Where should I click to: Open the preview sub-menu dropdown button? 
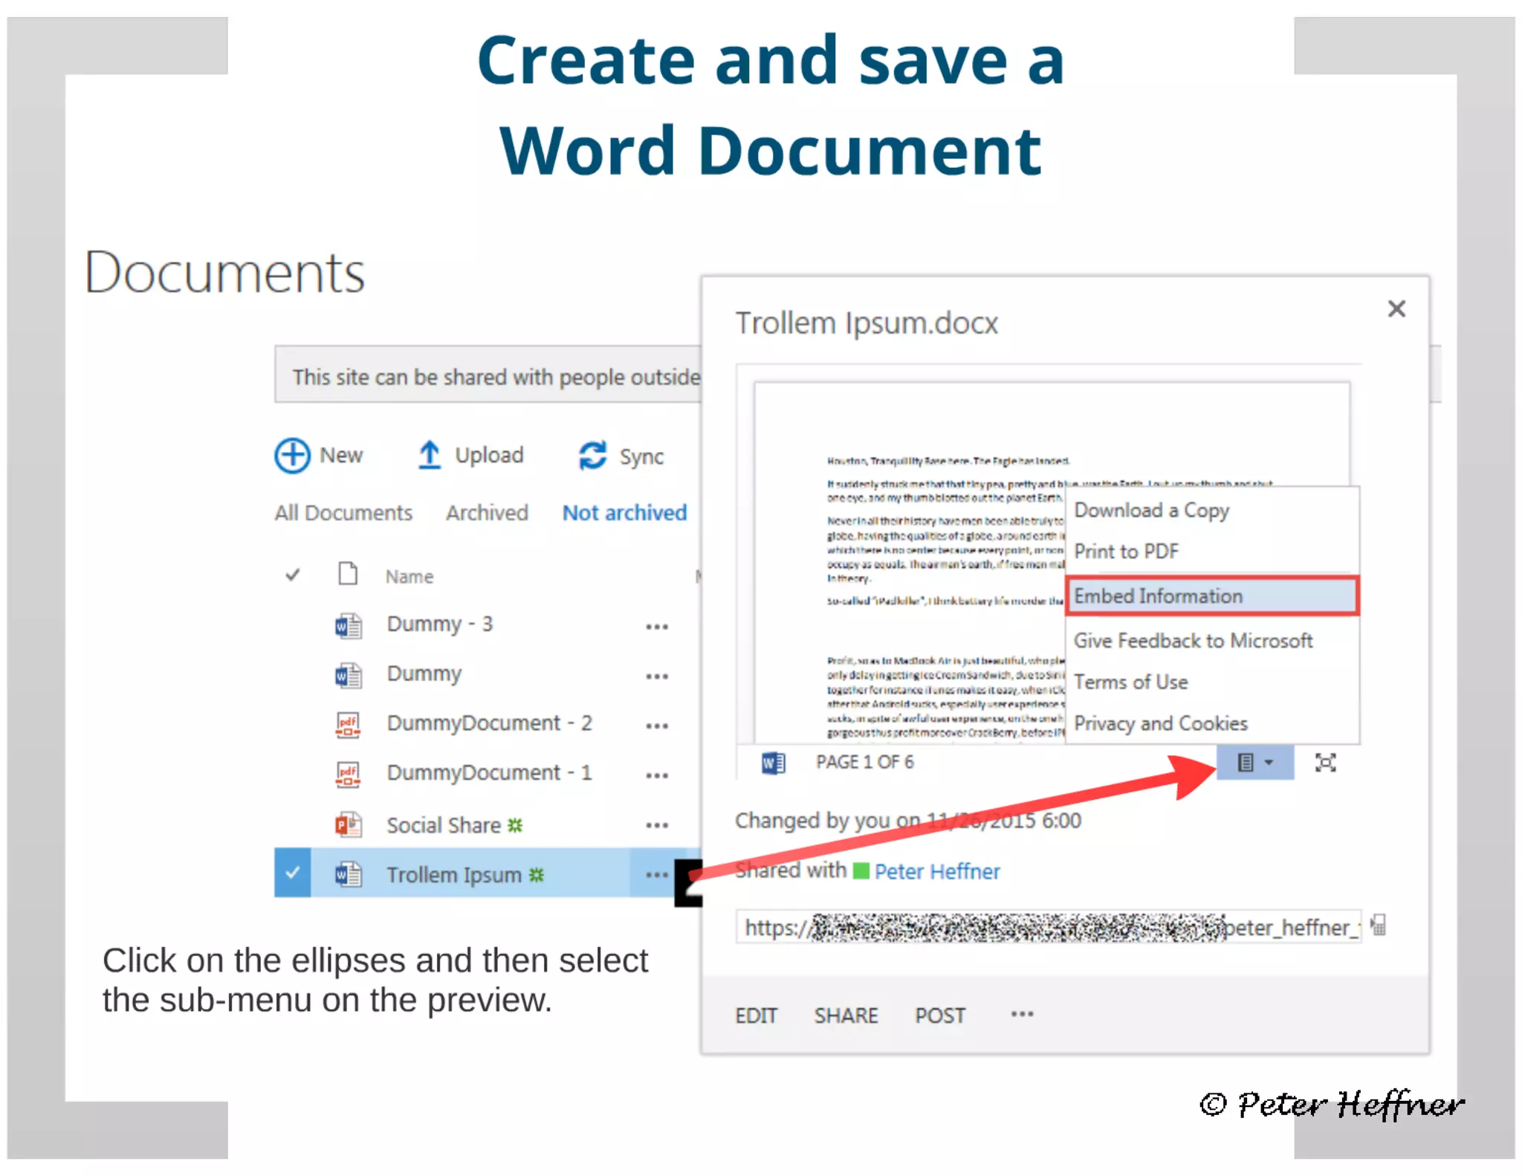click(x=1255, y=763)
